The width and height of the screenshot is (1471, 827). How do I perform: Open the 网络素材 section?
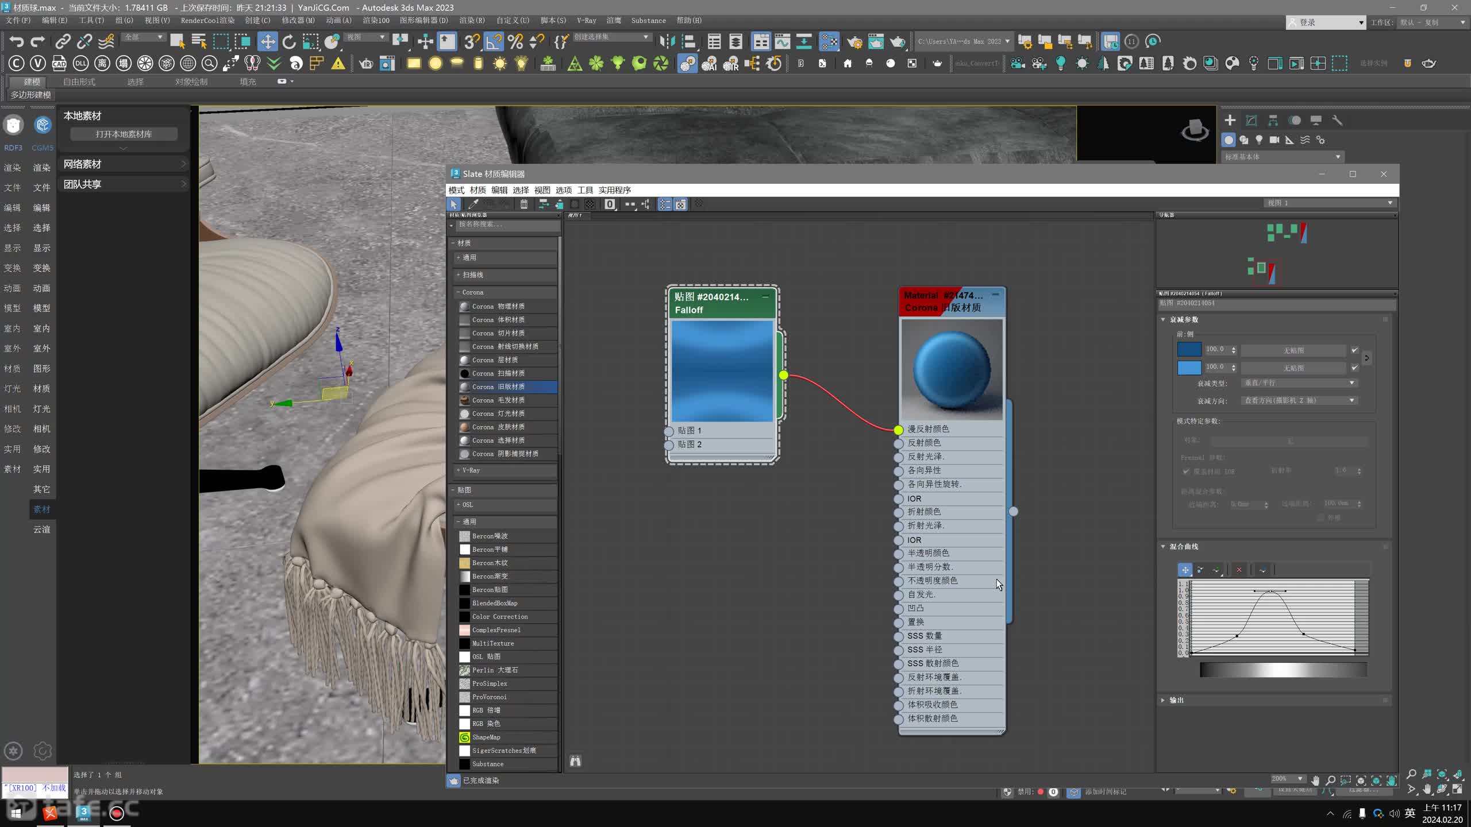point(124,164)
